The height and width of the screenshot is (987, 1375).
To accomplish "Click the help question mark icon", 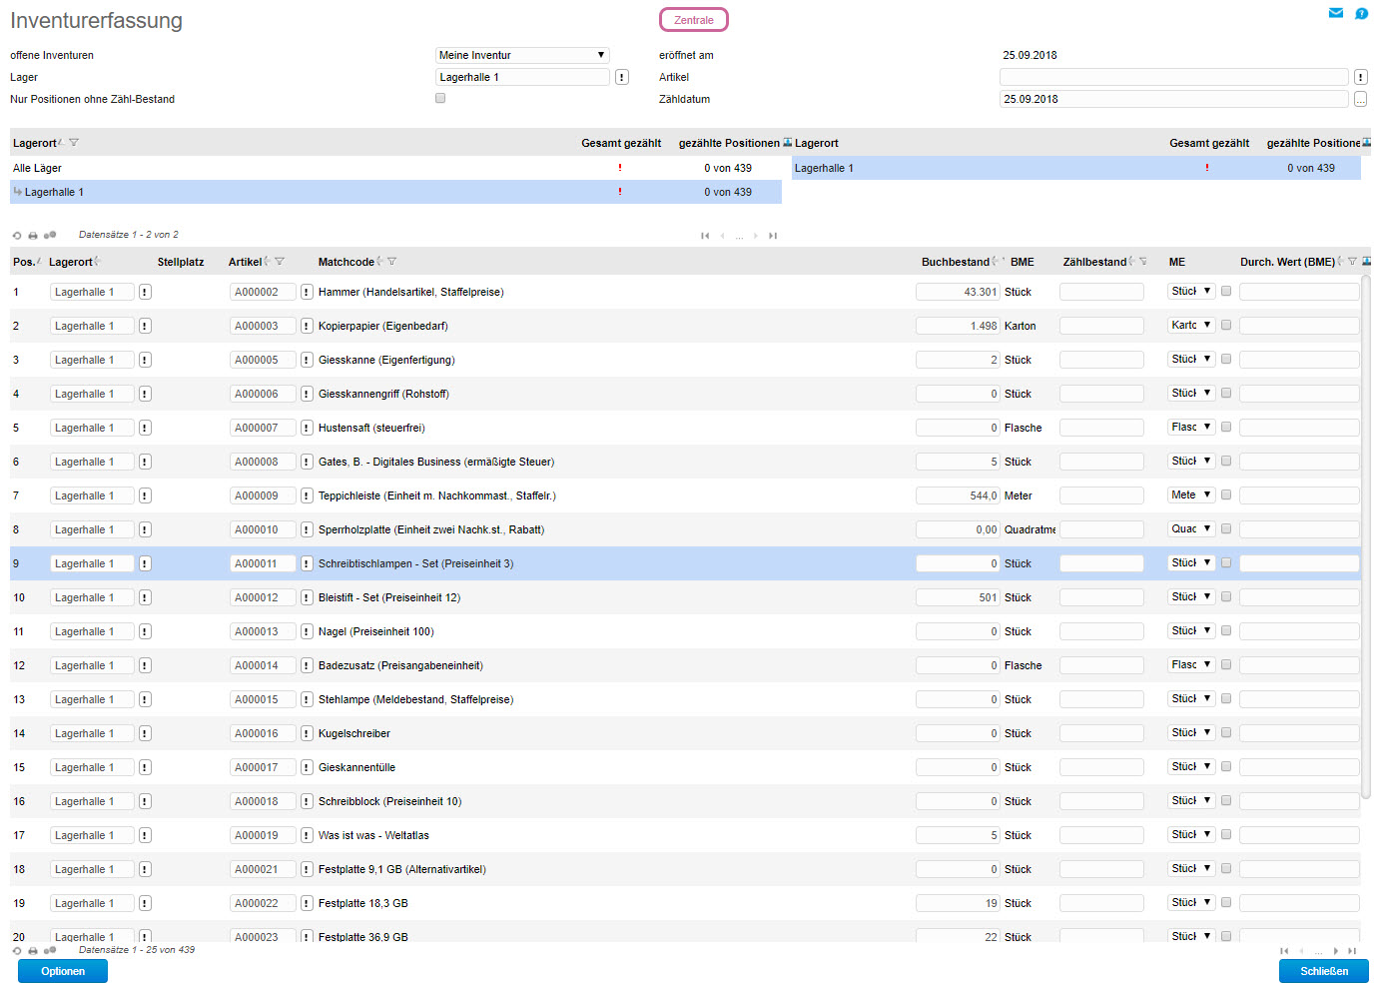I will (1361, 13).
